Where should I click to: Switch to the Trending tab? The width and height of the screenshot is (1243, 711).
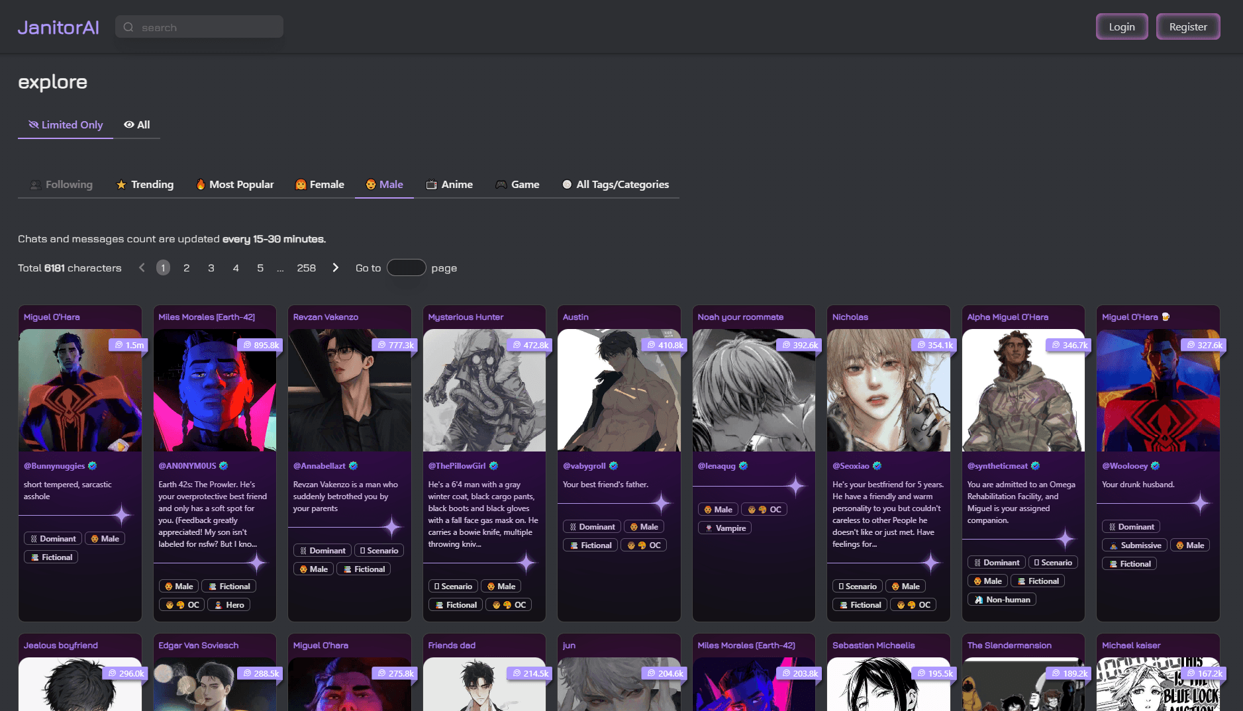tap(145, 185)
